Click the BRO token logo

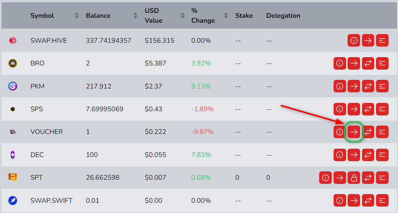point(13,63)
